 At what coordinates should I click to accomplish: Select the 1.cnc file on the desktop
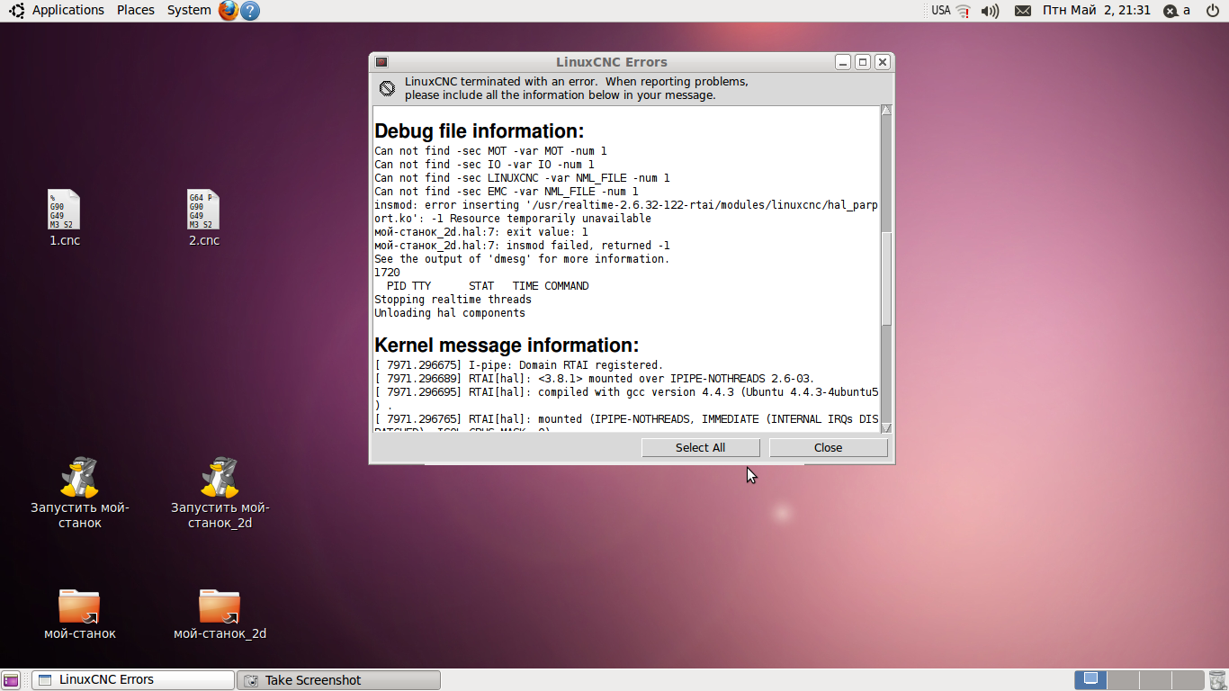64,218
